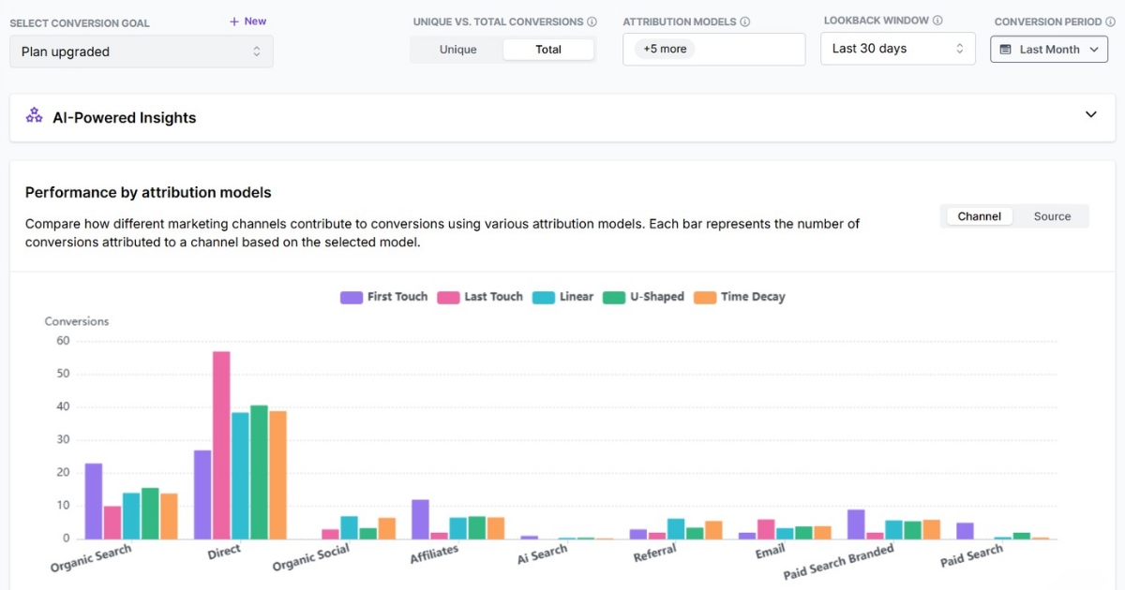The height and width of the screenshot is (590, 1125).
Task: Open the Last Month conversion period dropdown
Action: coord(1049,49)
